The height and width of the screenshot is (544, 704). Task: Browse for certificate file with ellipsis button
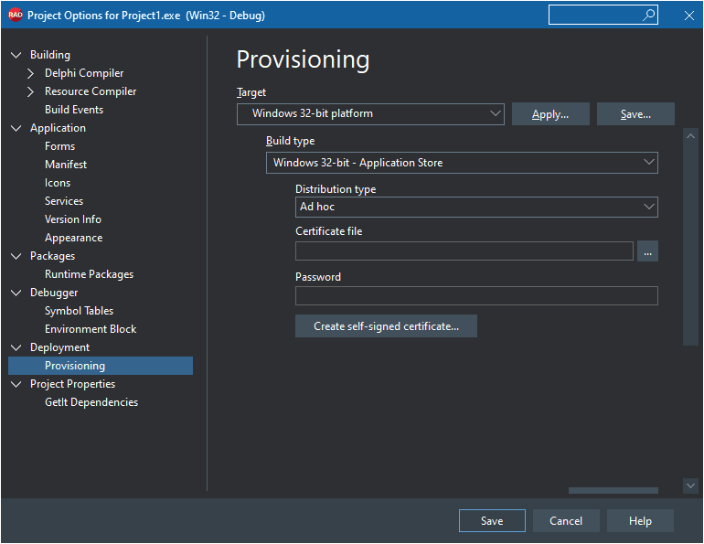[647, 251]
